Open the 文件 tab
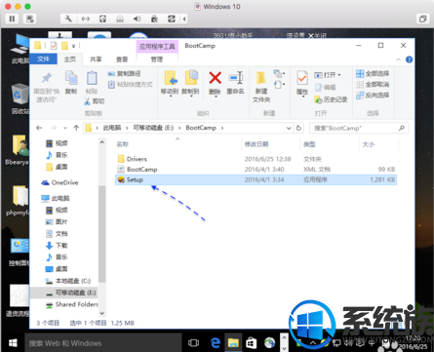The height and width of the screenshot is (352, 434). click(43, 59)
